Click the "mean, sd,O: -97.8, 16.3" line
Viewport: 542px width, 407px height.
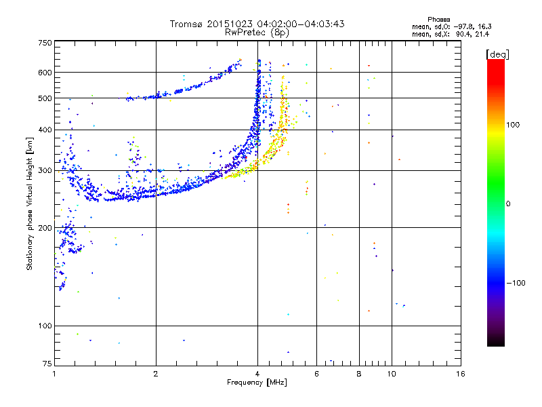point(451,26)
